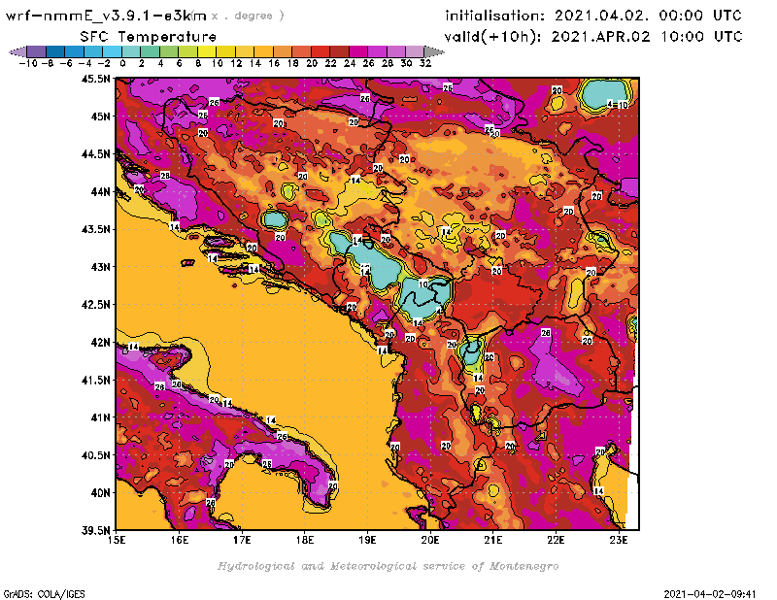Click the 45N latitude axis label

tap(100, 117)
